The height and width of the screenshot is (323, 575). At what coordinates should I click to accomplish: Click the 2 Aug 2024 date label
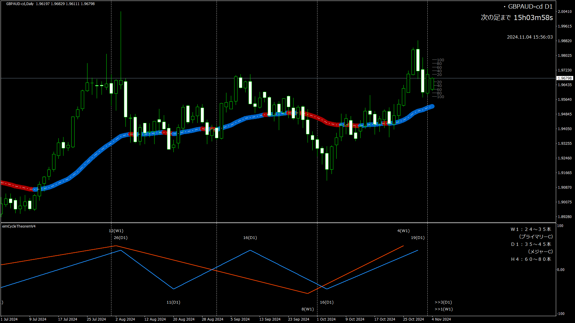(125, 319)
